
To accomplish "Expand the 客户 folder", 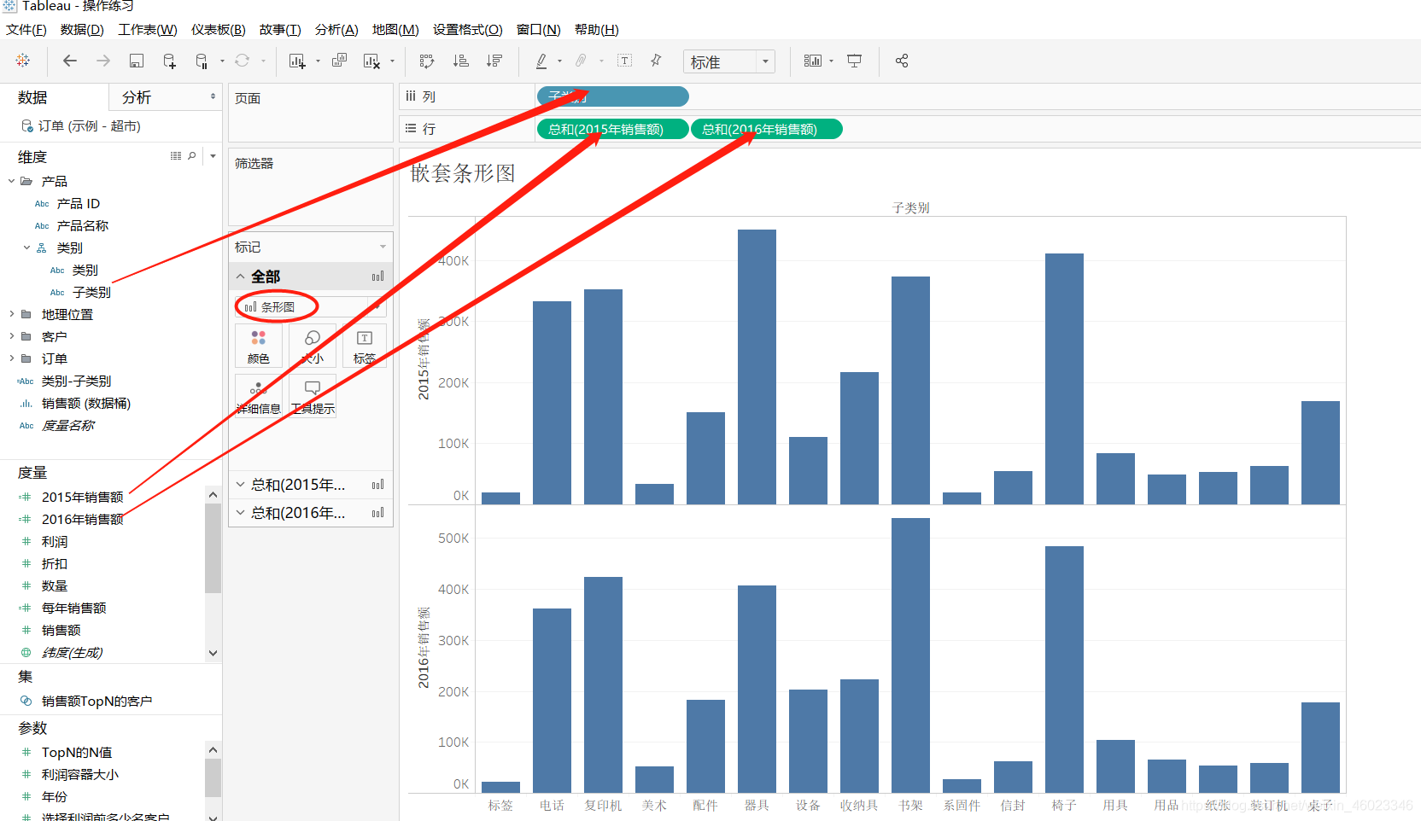I will pyautogui.click(x=12, y=336).
